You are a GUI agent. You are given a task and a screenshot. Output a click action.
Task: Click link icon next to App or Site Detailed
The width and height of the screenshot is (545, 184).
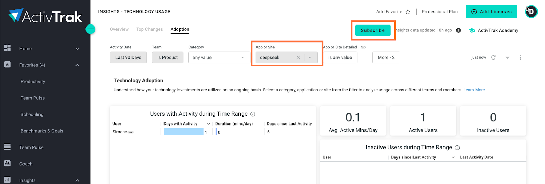[x=363, y=47]
